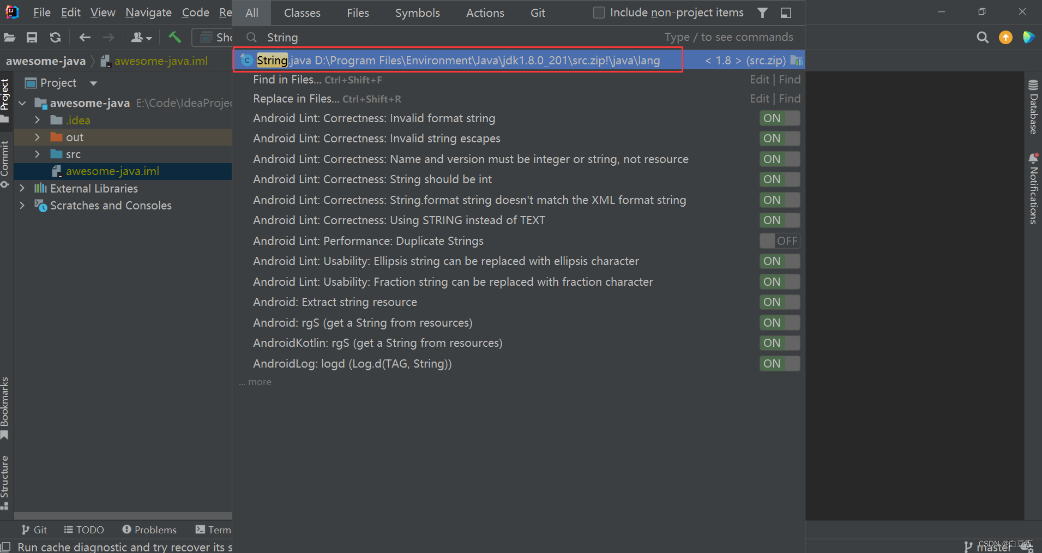Click the tool windows quick-access icon in status bar
The height and width of the screenshot is (553, 1042).
(x=6, y=546)
